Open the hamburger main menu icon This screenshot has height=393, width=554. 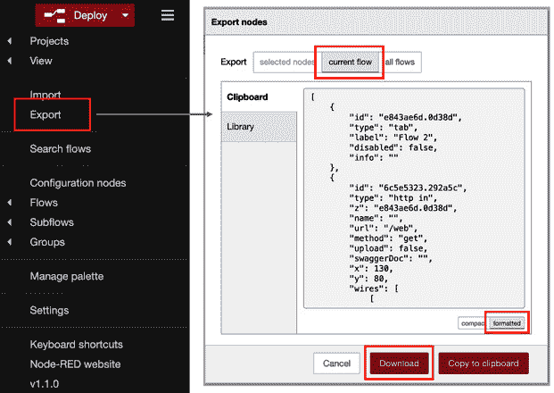[x=167, y=15]
